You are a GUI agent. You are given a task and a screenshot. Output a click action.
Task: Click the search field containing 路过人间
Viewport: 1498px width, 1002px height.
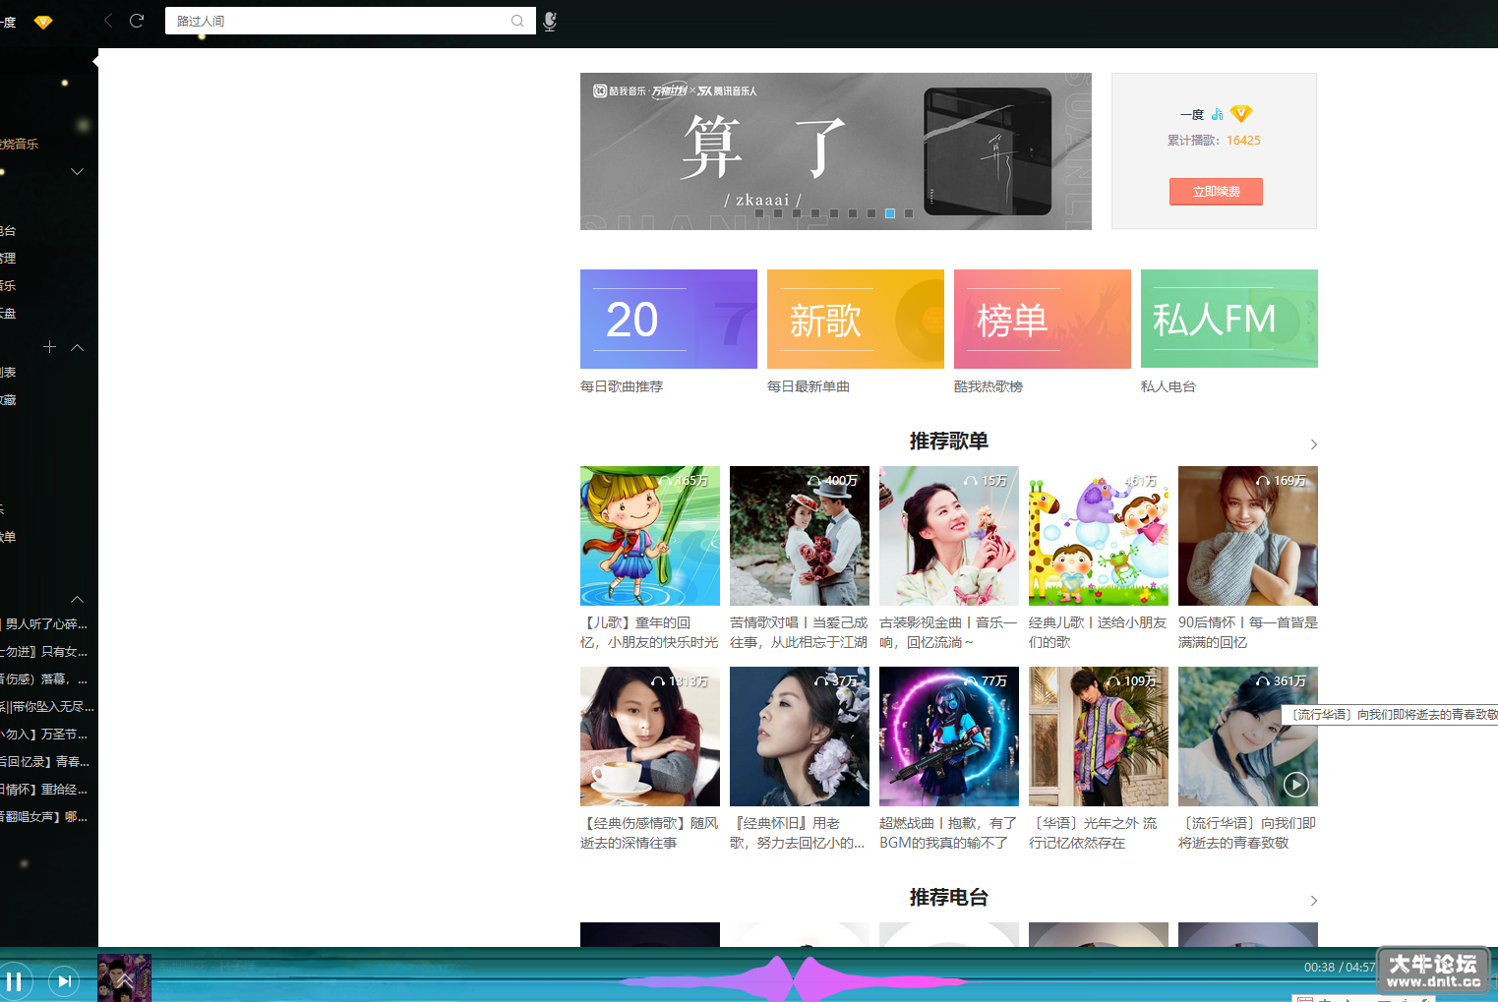tap(350, 21)
